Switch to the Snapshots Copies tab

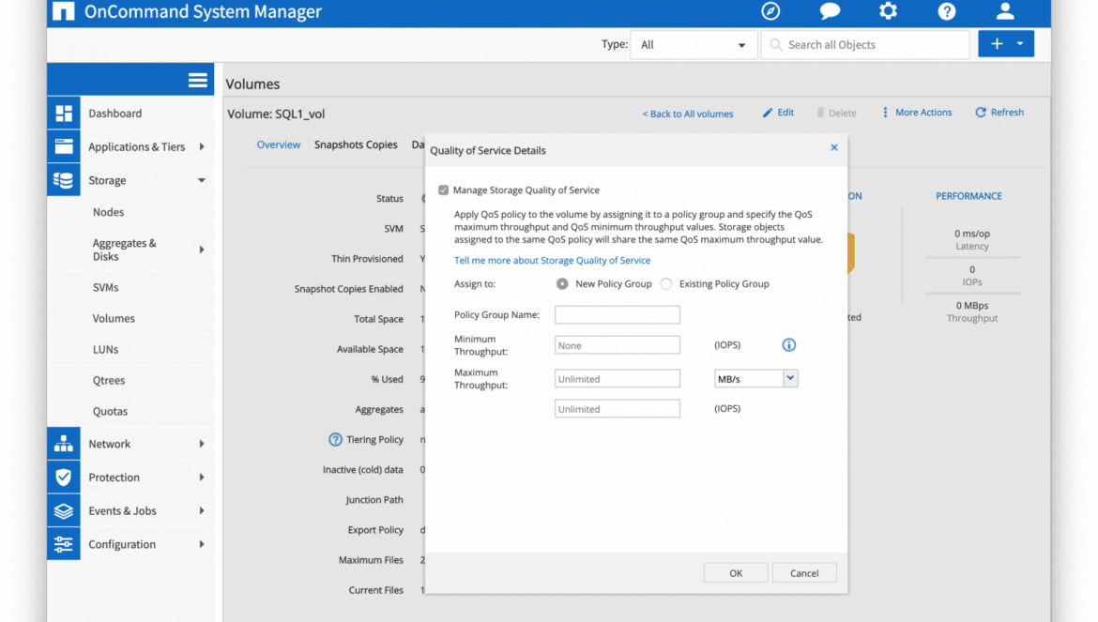click(x=356, y=144)
